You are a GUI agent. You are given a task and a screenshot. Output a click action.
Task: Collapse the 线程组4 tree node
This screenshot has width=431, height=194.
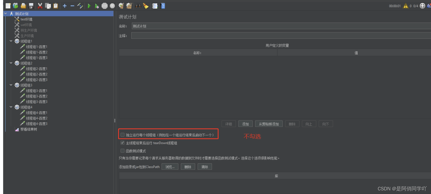pyautogui.click(x=11, y=107)
